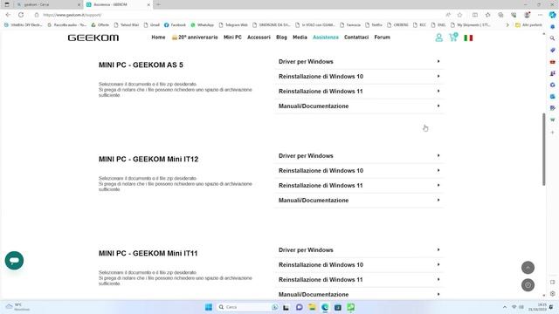Click the browser back arrow
This screenshot has height=314, width=559.
(8, 15)
